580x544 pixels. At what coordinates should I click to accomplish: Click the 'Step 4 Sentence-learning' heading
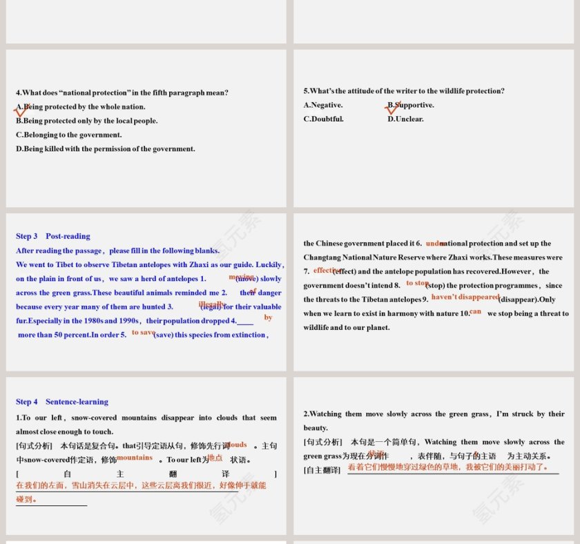[x=62, y=402]
